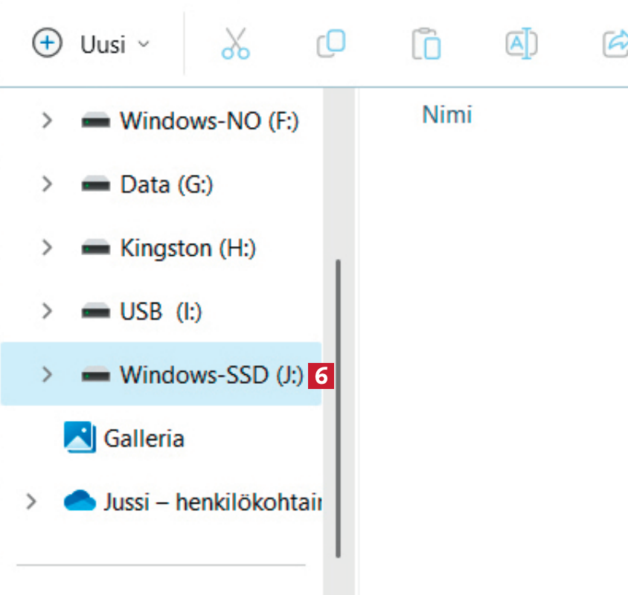628x595 pixels.
Task: Select Windows-SSD (J:) in the tree
Action: pyautogui.click(x=211, y=374)
